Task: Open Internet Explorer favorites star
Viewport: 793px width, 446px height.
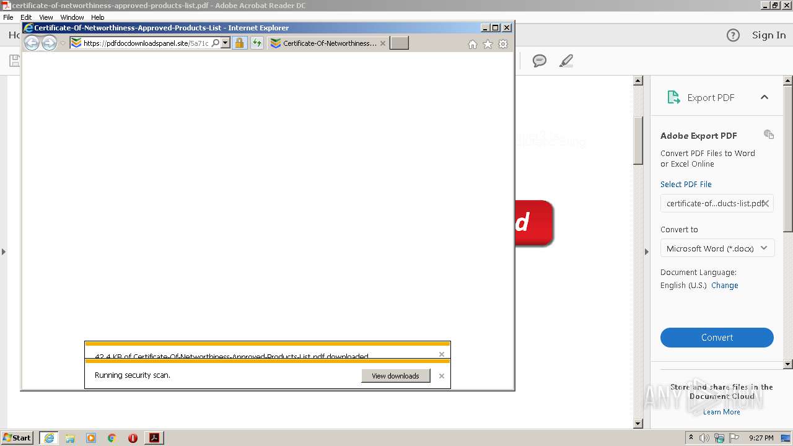Action: [488, 44]
